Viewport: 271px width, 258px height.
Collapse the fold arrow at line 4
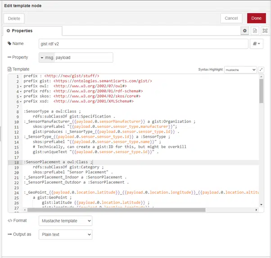tap(21, 91)
